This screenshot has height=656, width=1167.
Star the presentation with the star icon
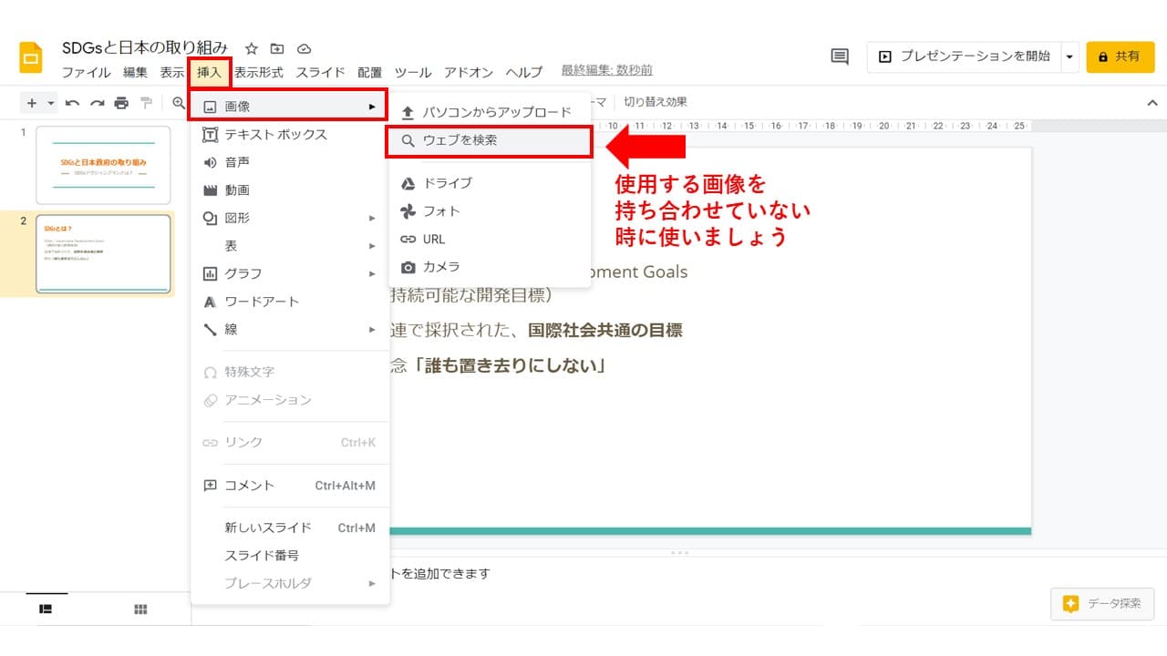pyautogui.click(x=252, y=48)
